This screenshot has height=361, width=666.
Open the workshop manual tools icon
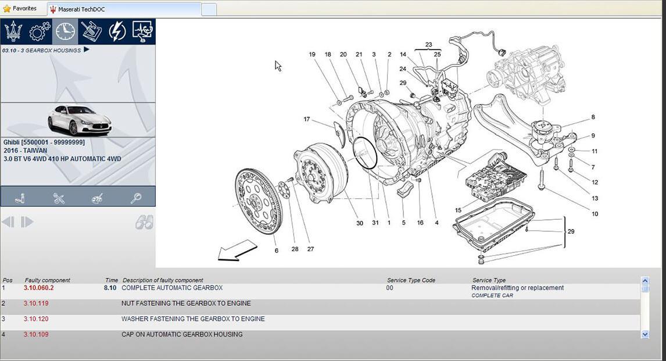pos(91,31)
